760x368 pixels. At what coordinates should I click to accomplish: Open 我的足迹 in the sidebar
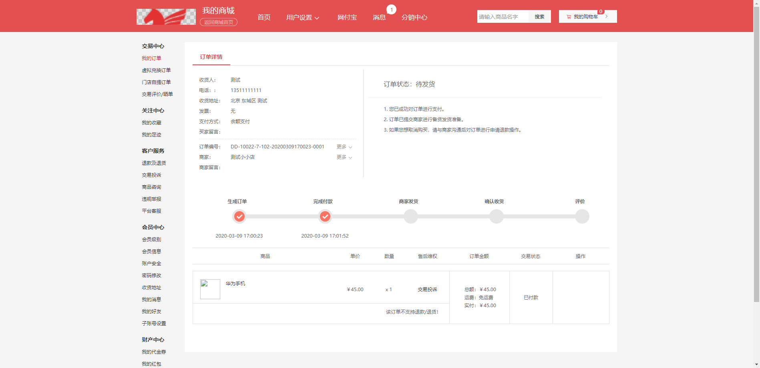tap(151, 135)
